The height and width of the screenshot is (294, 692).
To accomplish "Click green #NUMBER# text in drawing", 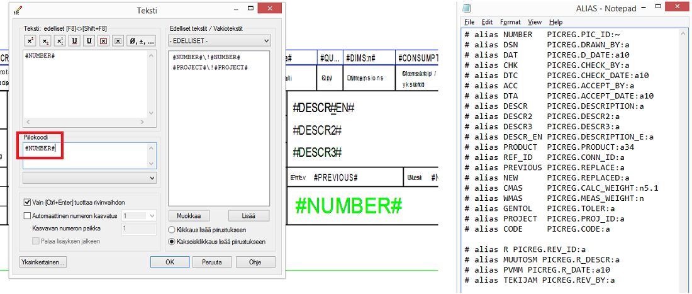I will coord(349,206).
